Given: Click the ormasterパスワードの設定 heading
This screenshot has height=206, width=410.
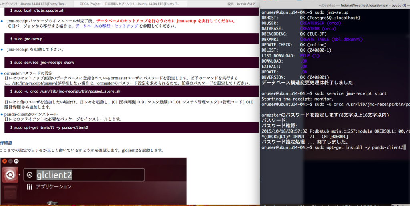Looking at the screenshot, I should [x=28, y=73].
